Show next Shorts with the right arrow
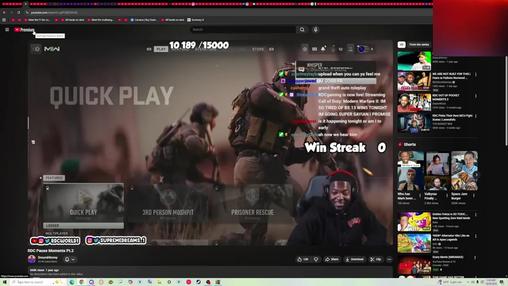The height and width of the screenshot is (286, 508). point(476,175)
